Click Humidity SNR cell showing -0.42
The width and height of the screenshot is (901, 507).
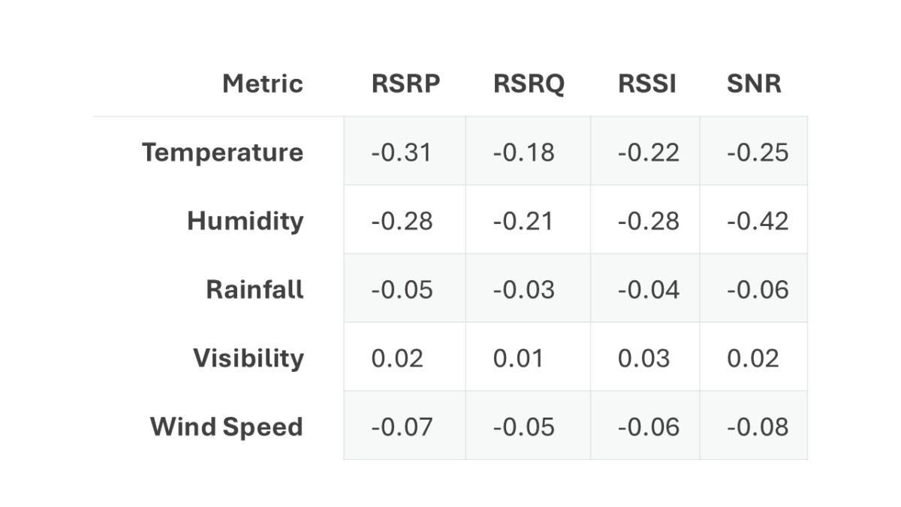coord(758,221)
